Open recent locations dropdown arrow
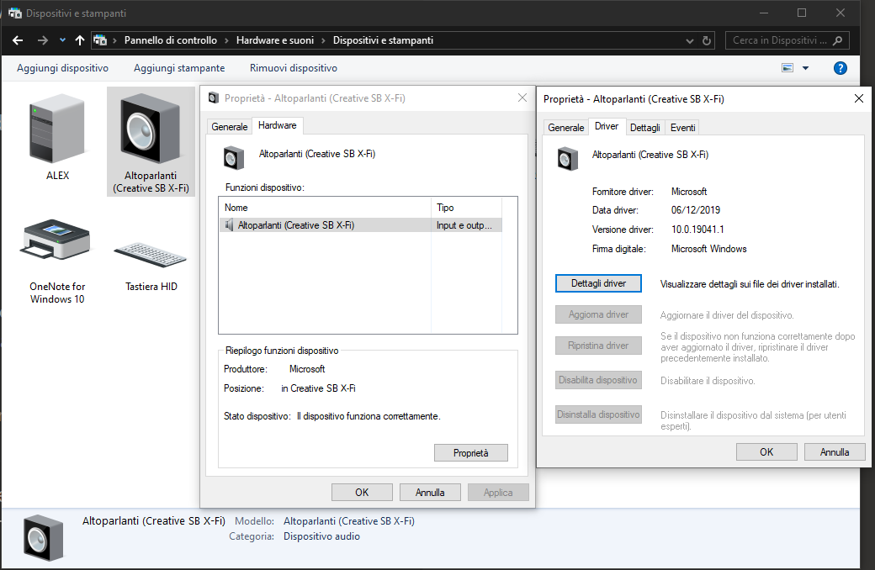 coord(62,40)
